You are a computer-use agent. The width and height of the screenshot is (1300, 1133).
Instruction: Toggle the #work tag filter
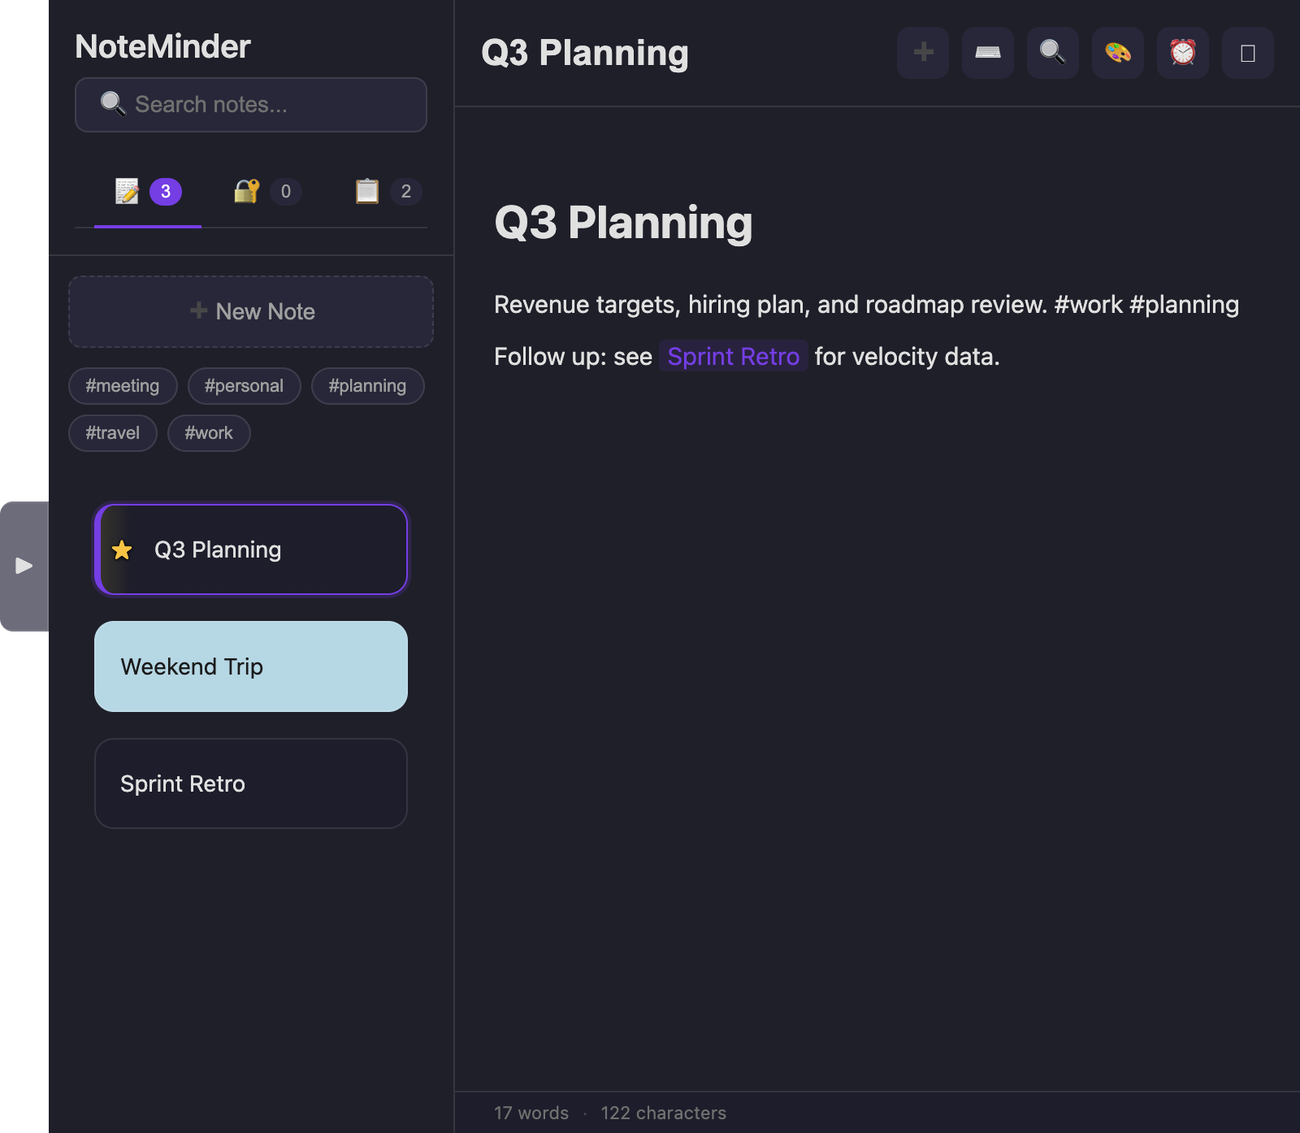pyautogui.click(x=209, y=433)
